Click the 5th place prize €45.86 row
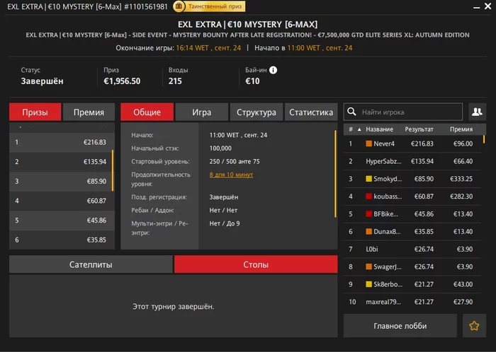This screenshot has width=496, height=352. 62,221
